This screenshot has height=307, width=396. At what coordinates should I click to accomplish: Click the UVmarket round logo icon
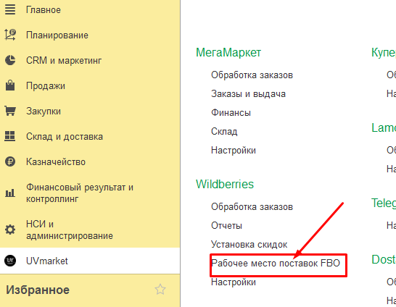pyautogui.click(x=10, y=261)
